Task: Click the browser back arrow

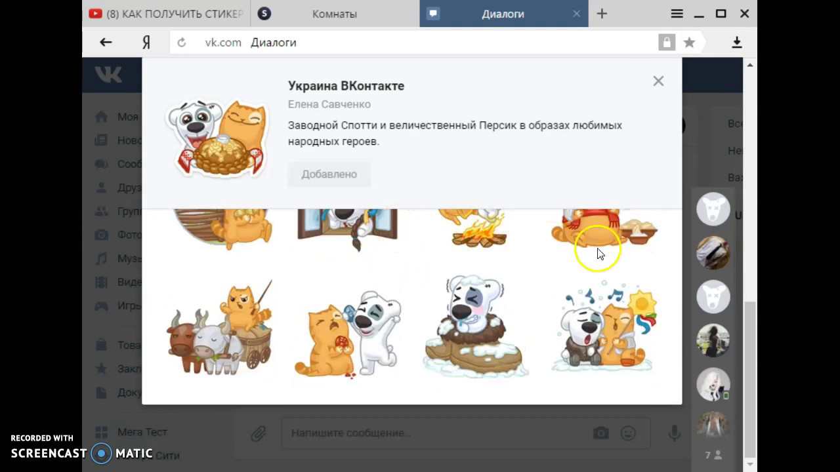Action: pyautogui.click(x=106, y=43)
